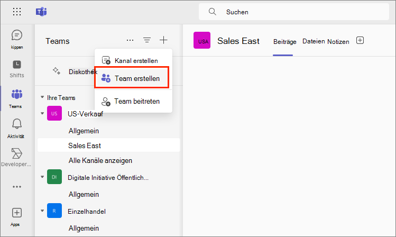Open Allgemein under Digitale Initiative
Screen dimensions: 396x237
(x=84, y=194)
